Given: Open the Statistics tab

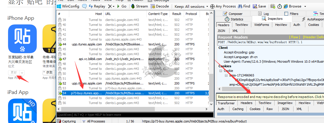Looking at the screenshot, I should point(234,19).
